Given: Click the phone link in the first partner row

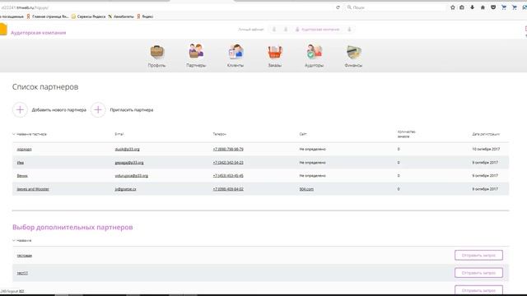Looking at the screenshot, I should click(x=228, y=150).
